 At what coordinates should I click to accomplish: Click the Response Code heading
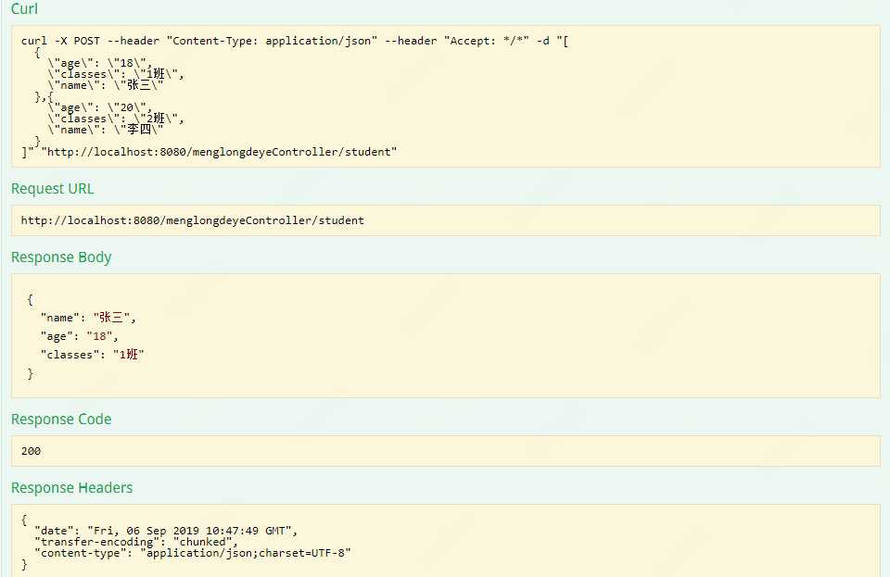[x=61, y=420]
